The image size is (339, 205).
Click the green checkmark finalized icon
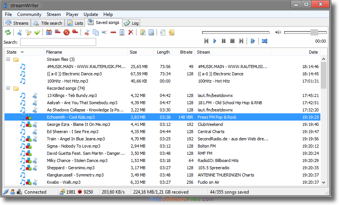(x=37, y=32)
